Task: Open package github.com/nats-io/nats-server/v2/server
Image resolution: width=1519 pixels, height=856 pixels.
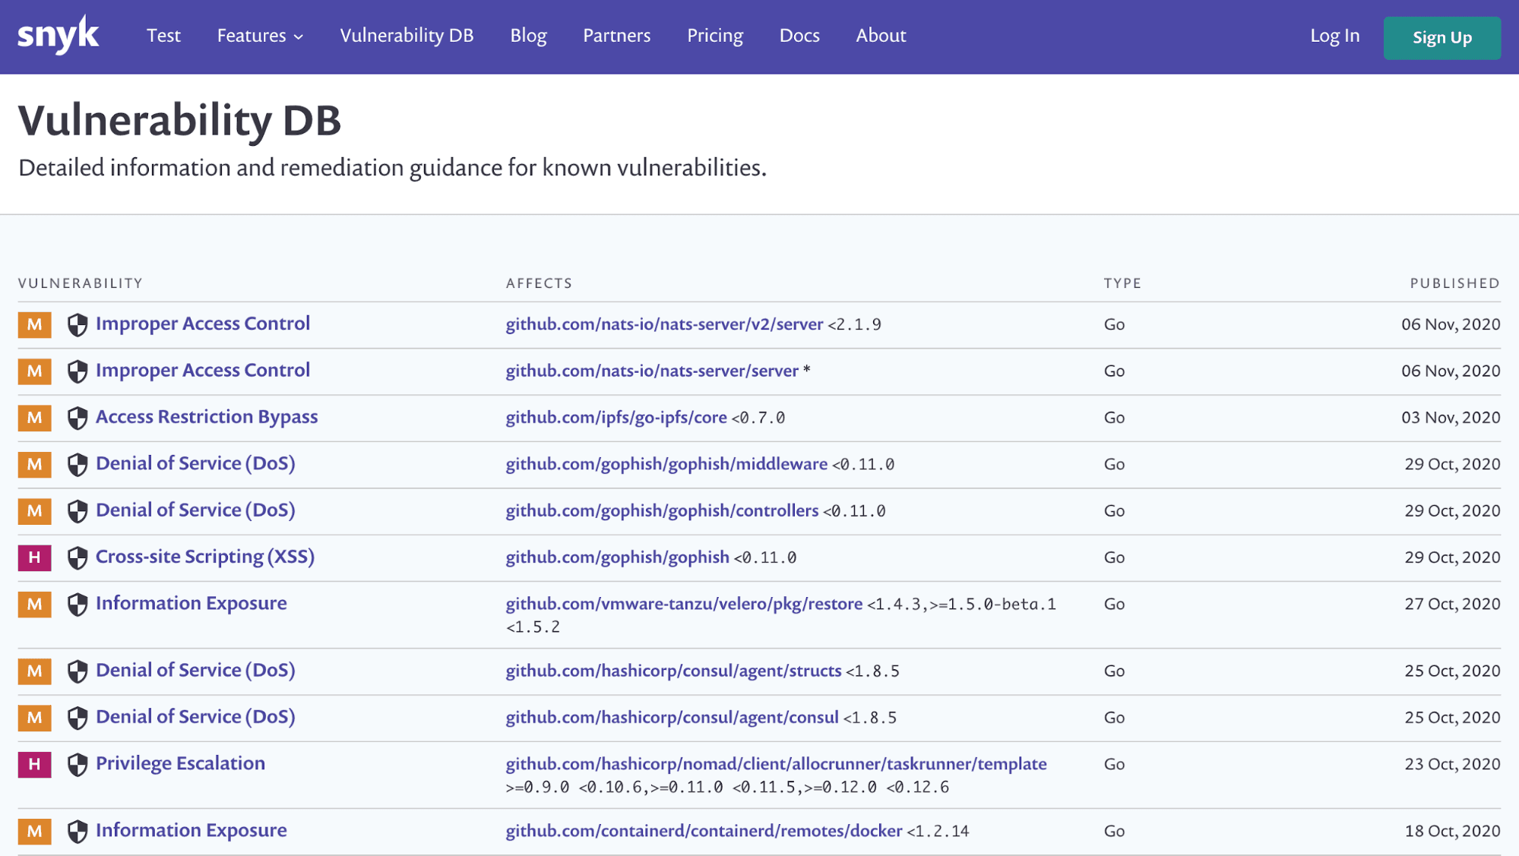Action: [664, 324]
